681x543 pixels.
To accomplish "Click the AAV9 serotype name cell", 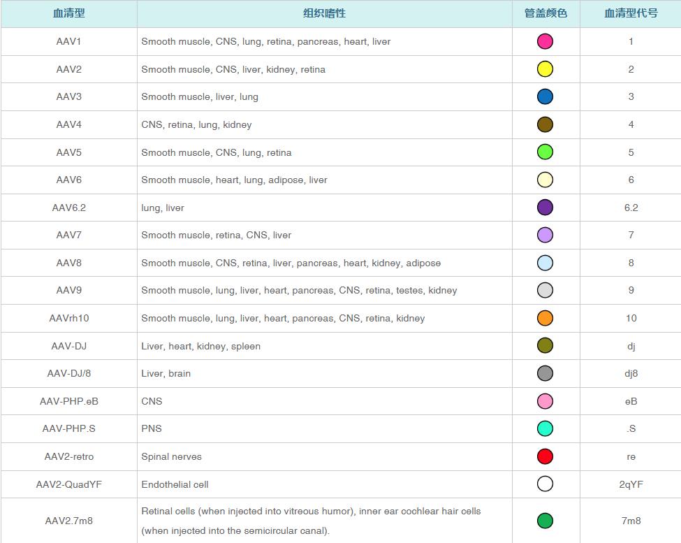I will (x=68, y=290).
